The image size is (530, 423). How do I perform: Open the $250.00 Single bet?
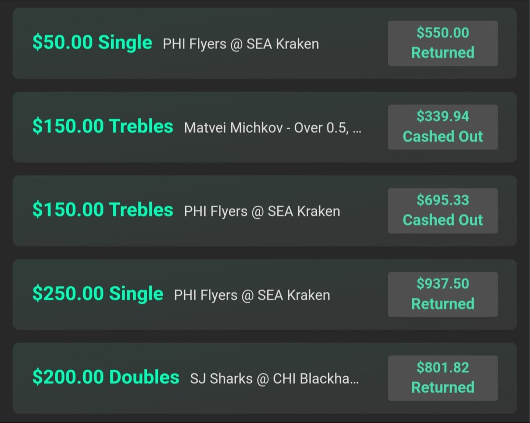click(x=98, y=294)
